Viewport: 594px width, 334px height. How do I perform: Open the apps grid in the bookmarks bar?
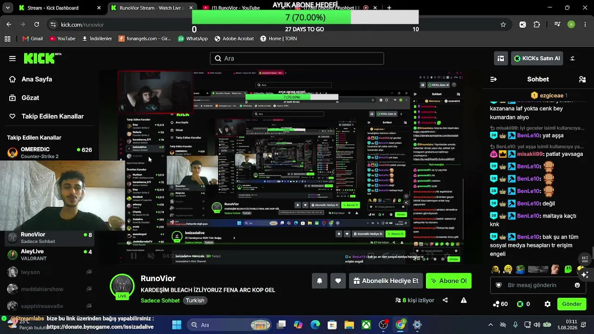pos(7,39)
